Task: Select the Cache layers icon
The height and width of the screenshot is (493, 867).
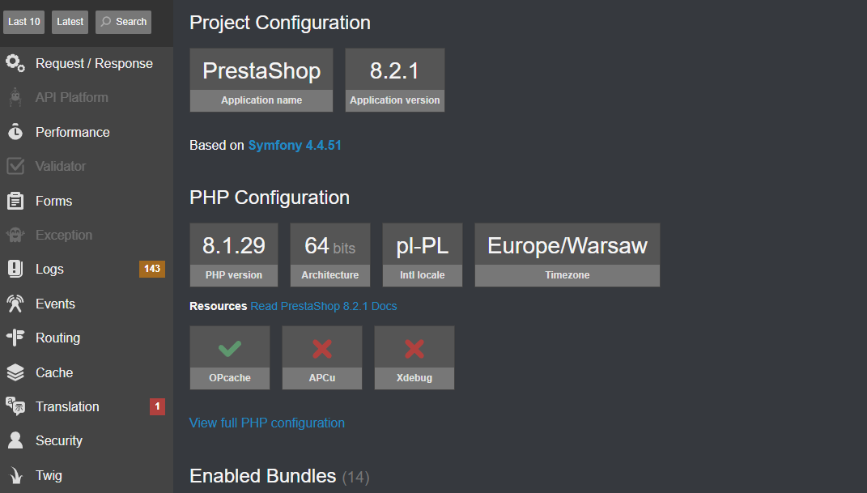Action: tap(15, 372)
